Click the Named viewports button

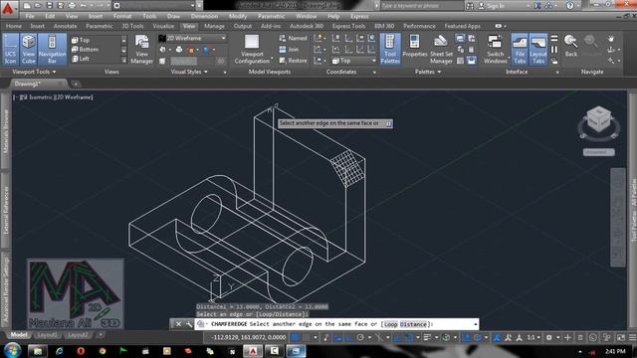[293, 38]
